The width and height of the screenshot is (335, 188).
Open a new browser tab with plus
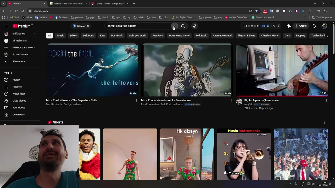tap(134, 4)
